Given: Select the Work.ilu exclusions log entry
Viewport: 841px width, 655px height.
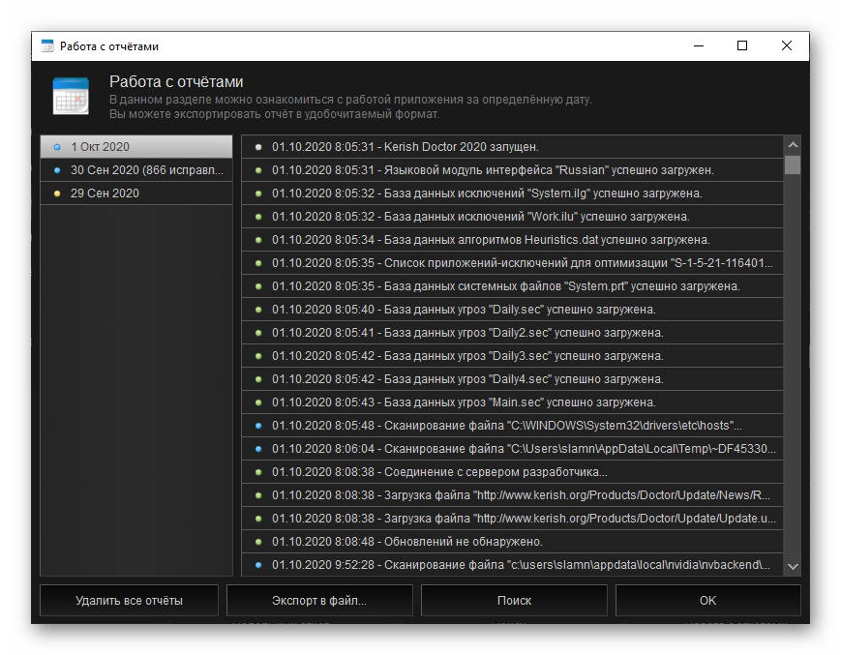Looking at the screenshot, I should (x=512, y=217).
